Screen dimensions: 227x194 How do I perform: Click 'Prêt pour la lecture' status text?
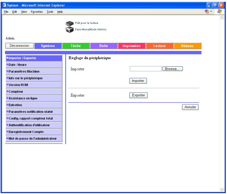click(x=87, y=23)
